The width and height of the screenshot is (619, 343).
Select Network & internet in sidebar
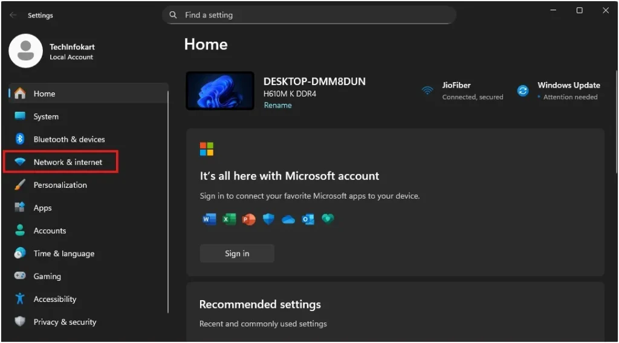[88, 162]
